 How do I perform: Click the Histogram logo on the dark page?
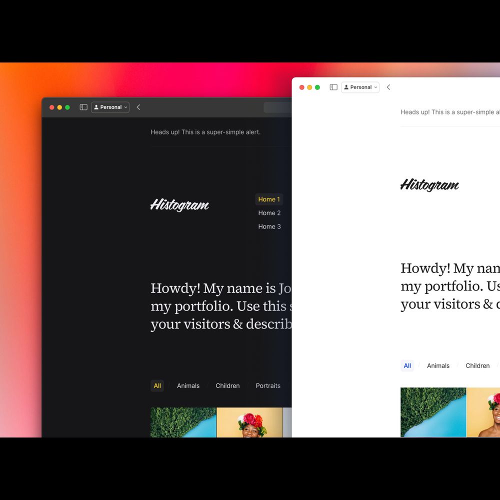pyautogui.click(x=179, y=205)
